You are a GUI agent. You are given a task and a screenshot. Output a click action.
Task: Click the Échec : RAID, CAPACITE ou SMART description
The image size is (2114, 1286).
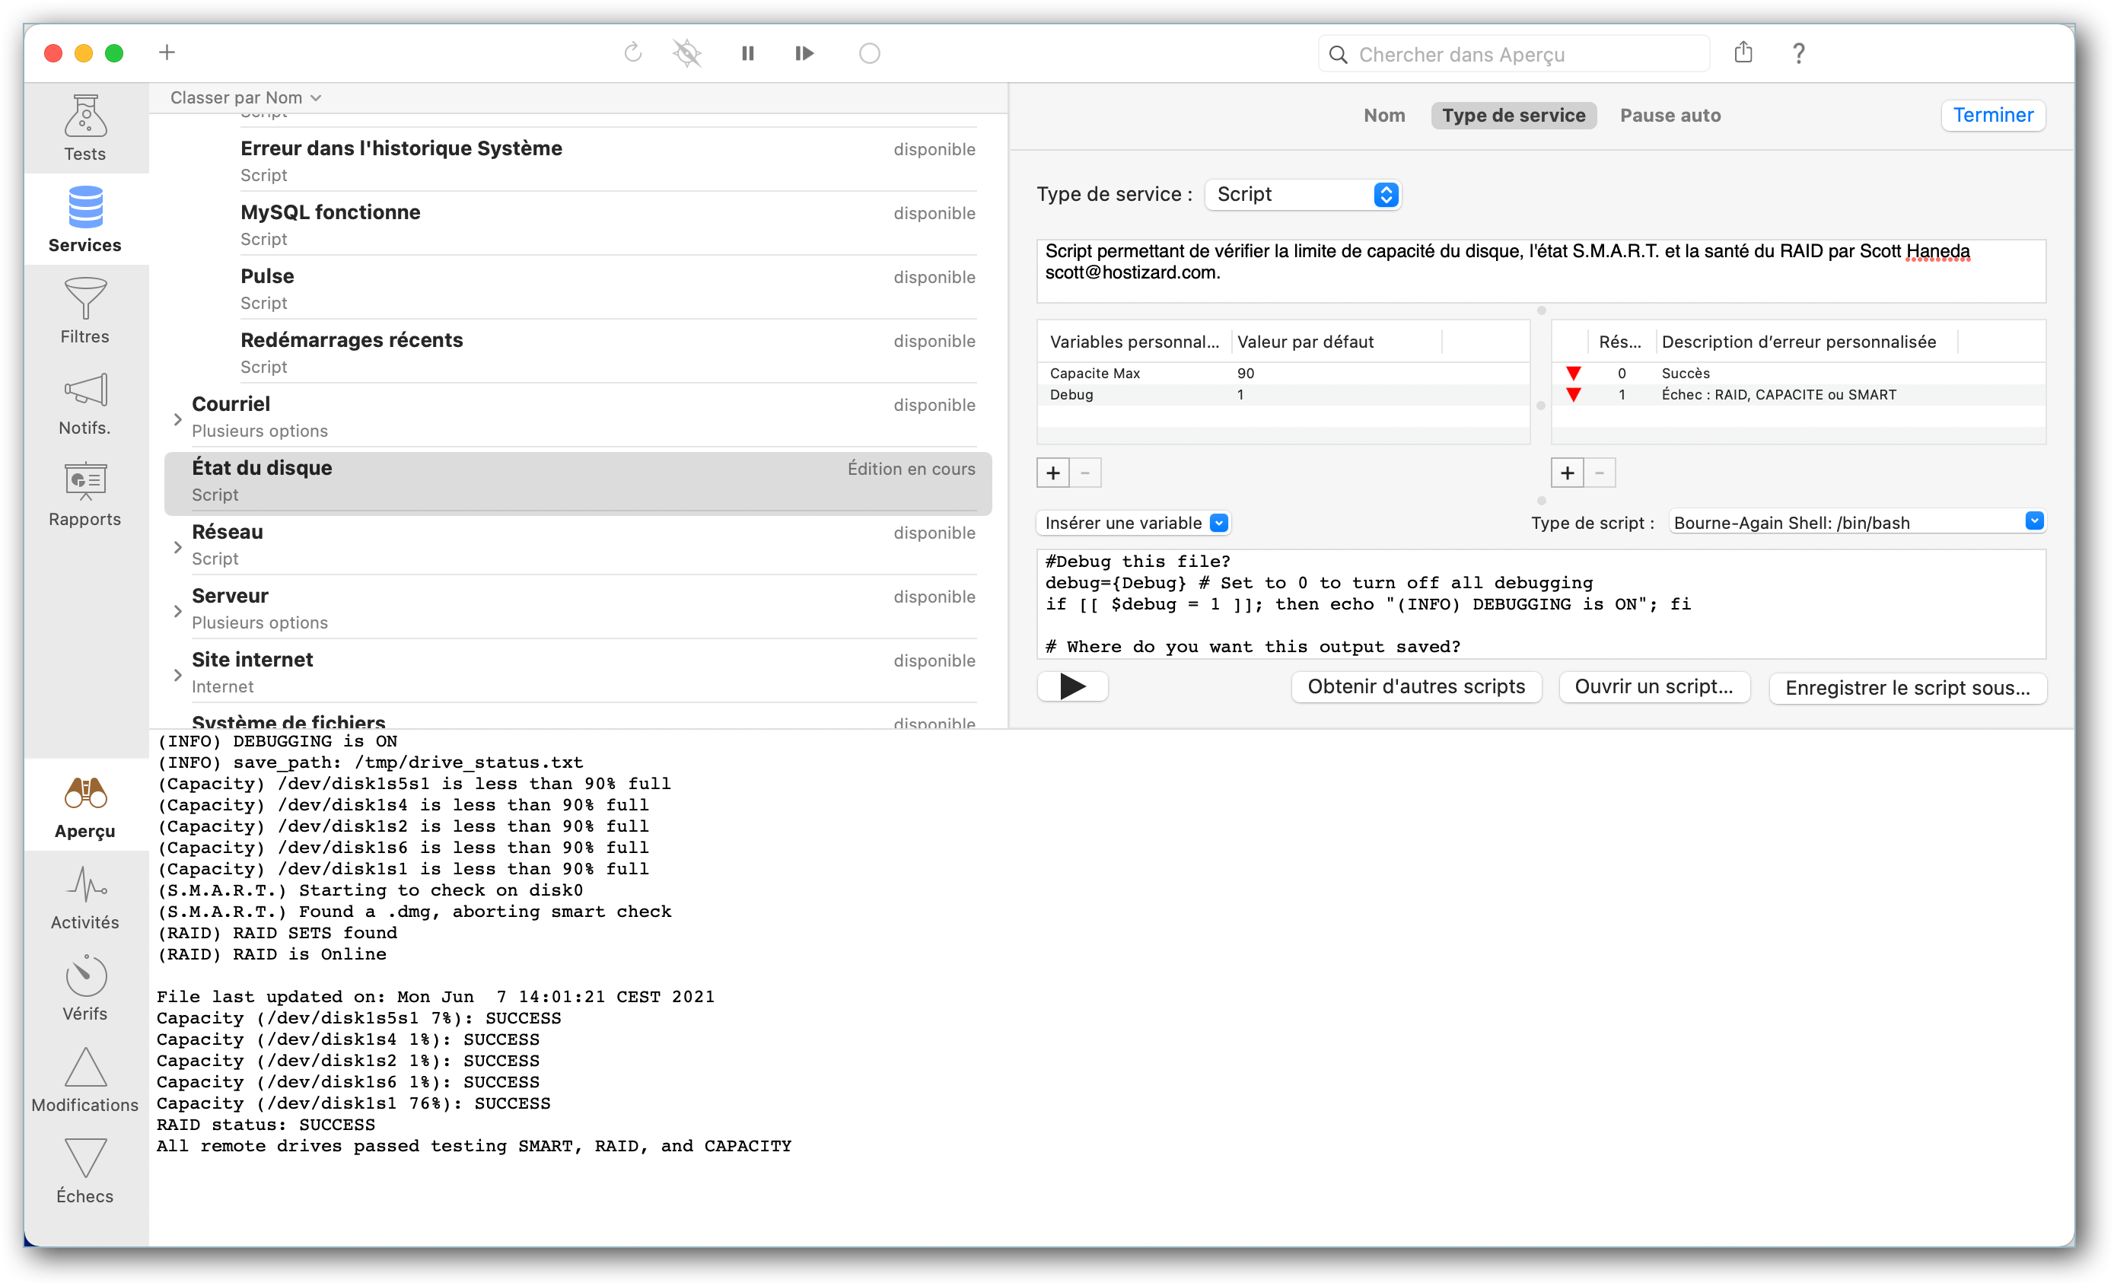point(1778,395)
